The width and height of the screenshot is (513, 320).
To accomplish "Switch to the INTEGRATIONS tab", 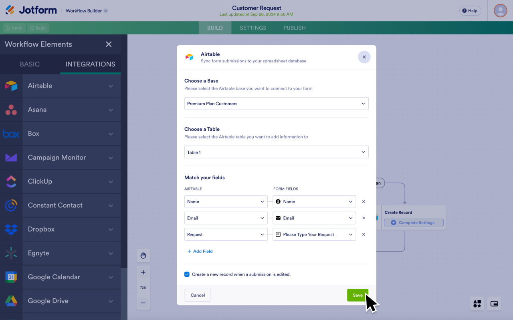I will pyautogui.click(x=90, y=64).
